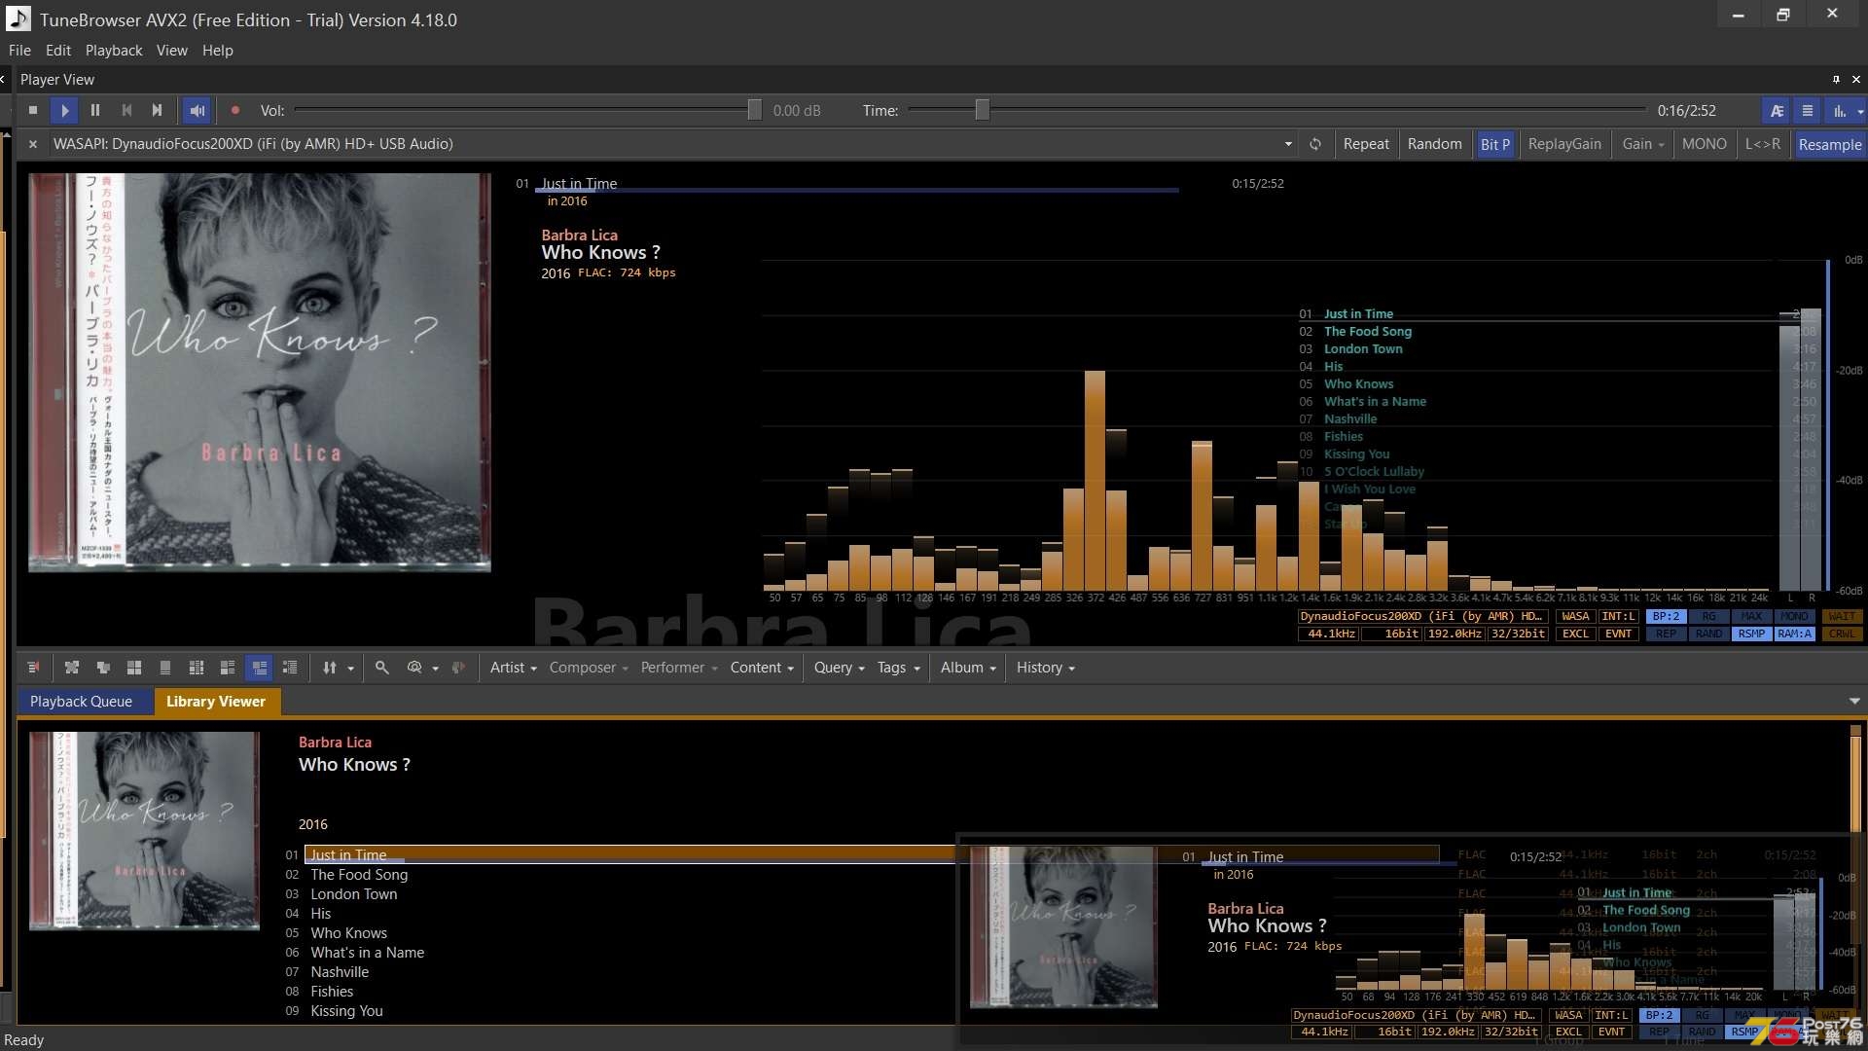
Task: Click the spectrum analyzer icon
Action: 1839,111
